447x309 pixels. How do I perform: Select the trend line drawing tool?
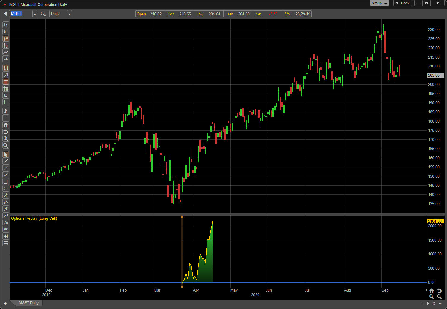click(6, 161)
